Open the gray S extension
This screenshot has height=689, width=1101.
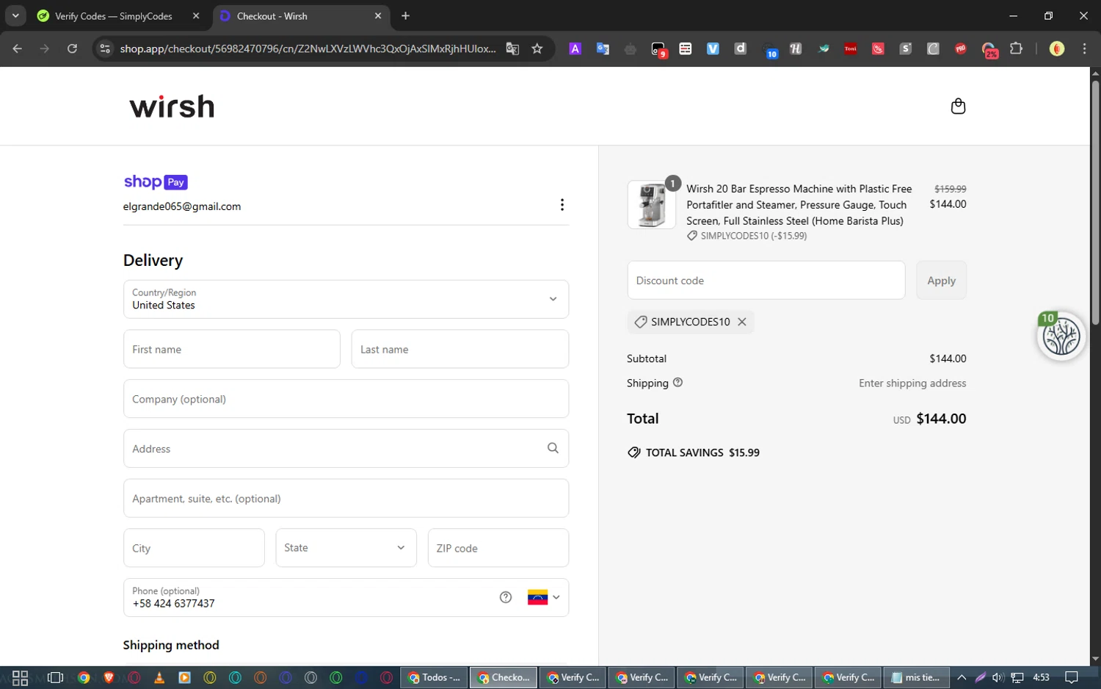(906, 48)
